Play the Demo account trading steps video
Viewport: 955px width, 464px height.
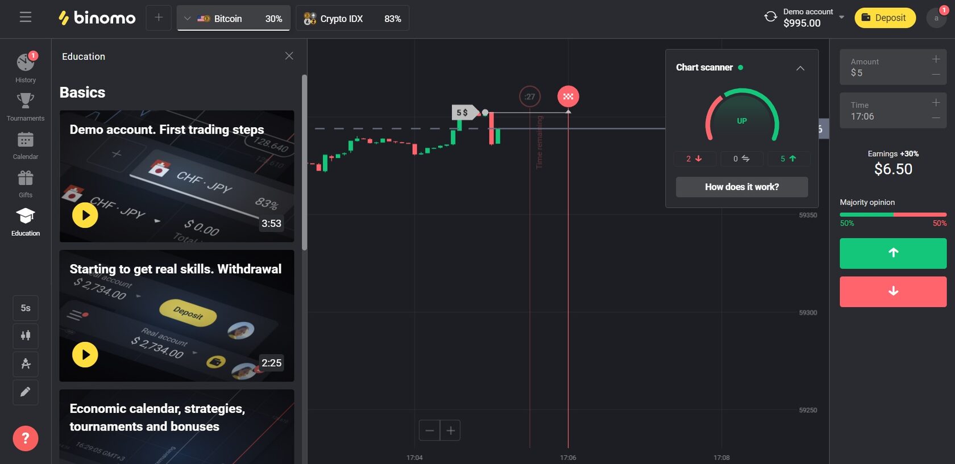(85, 215)
